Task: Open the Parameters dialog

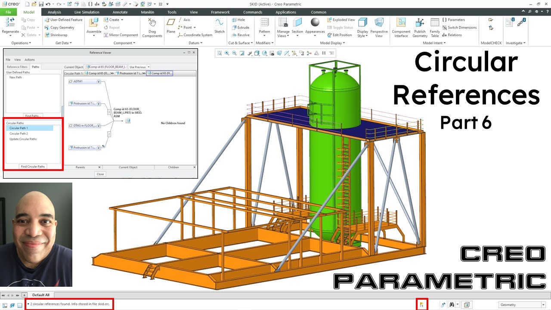Action: pyautogui.click(x=454, y=20)
